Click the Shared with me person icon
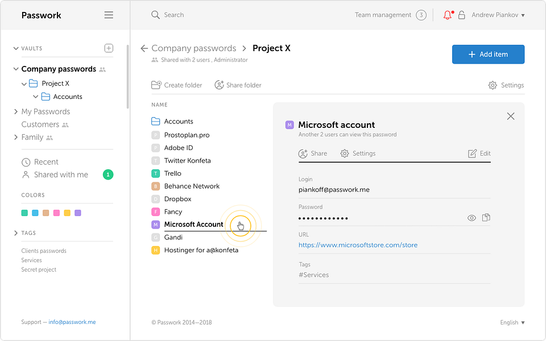546x341 pixels. tap(26, 174)
